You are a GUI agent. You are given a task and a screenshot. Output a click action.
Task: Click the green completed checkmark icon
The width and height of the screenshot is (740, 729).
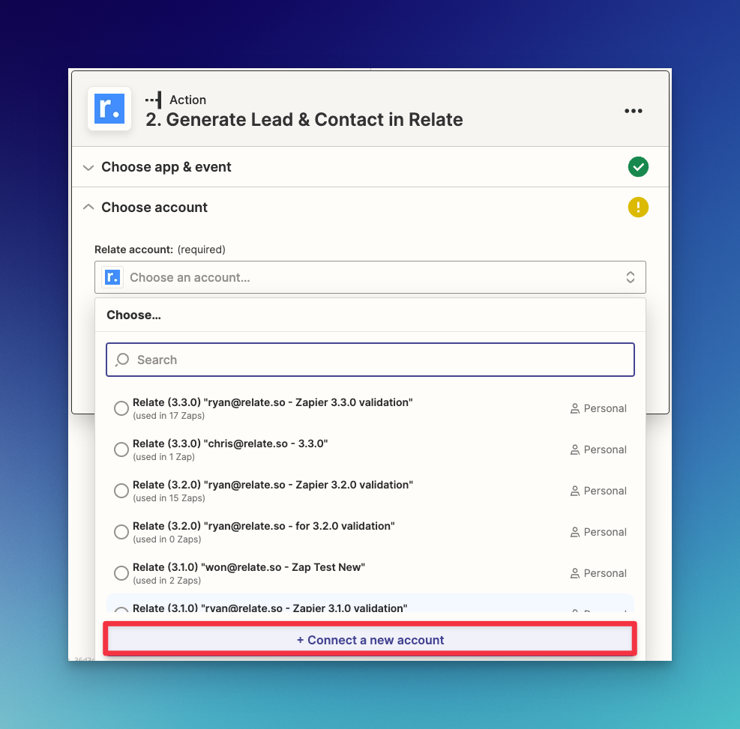638,167
